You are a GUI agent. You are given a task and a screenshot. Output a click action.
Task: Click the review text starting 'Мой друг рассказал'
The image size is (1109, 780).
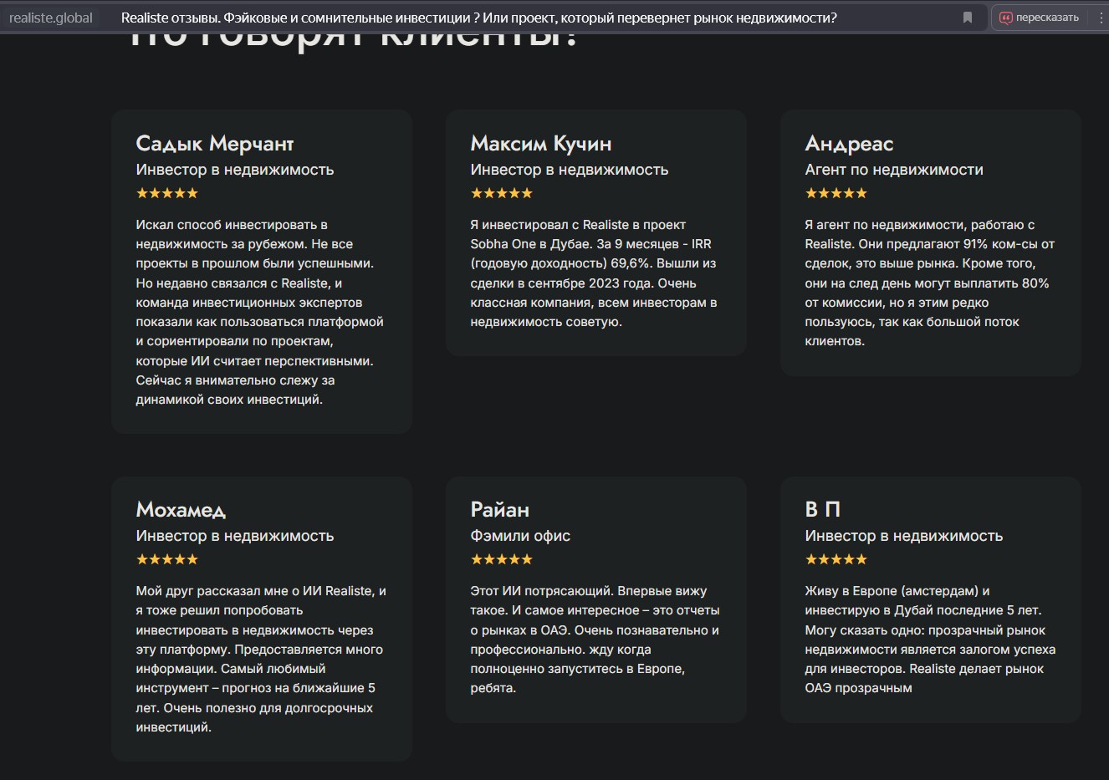[261, 659]
